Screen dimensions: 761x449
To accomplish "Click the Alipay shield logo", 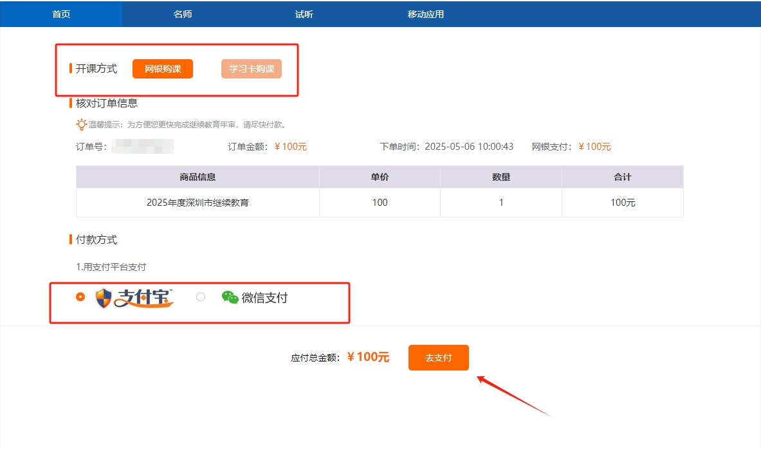I will (x=104, y=298).
